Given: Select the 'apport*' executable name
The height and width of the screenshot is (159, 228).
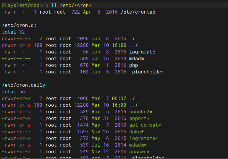Looking at the screenshot, I should pos(139,119).
